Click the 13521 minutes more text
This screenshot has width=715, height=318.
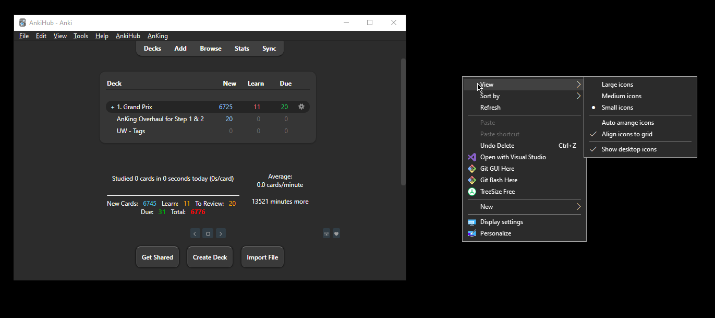[280, 202]
